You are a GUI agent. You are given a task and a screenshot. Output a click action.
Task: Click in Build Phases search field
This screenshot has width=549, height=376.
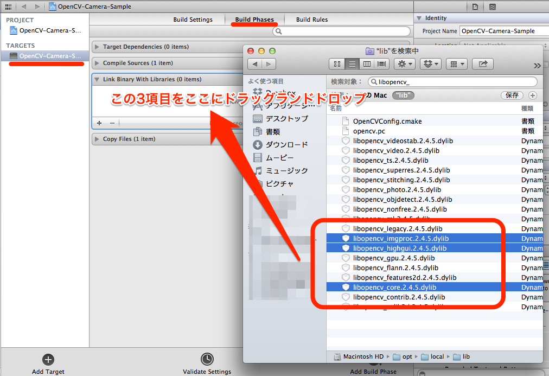pyautogui.click(x=341, y=31)
